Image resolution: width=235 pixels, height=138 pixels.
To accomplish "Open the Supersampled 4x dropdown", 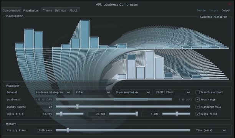I will 133,92.
